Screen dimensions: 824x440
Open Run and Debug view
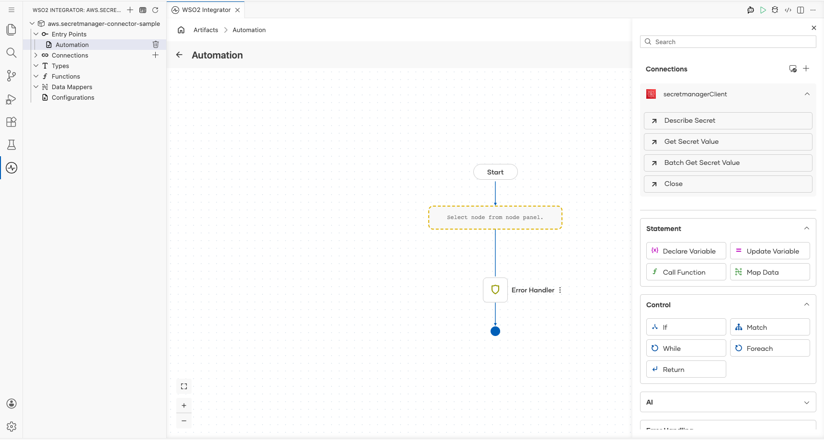(11, 99)
